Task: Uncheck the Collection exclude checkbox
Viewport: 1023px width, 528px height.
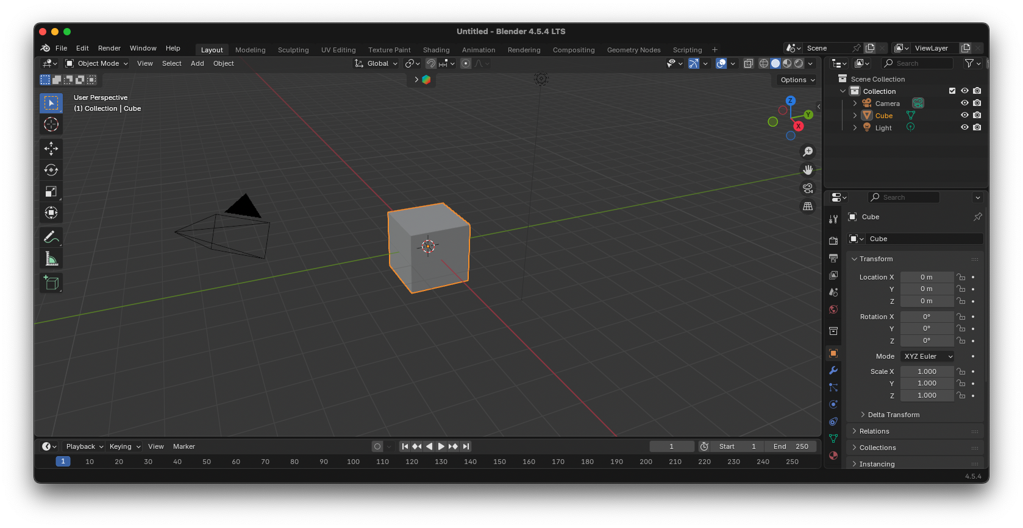Action: [952, 91]
